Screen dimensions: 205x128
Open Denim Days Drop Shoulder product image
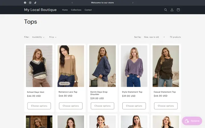pos(102,66)
